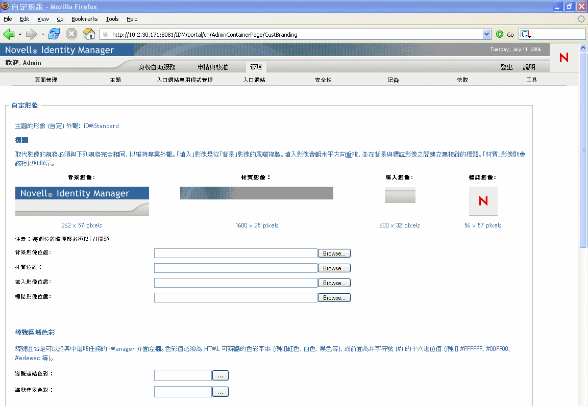Image resolution: width=588 pixels, height=406 pixels.
Task: Open the Back button history dropdown arrow
Action: pyautogui.click(x=20, y=35)
